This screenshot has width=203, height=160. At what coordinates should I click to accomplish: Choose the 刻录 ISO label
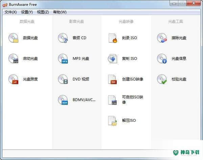tap(130, 38)
